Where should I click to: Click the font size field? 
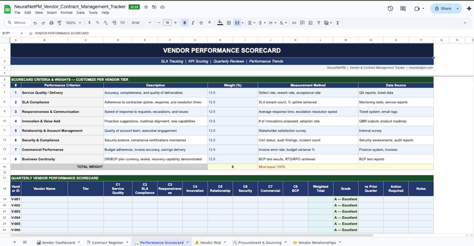coord(167,23)
